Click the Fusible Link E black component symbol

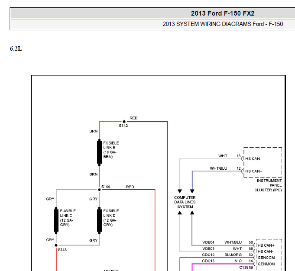[99, 152]
